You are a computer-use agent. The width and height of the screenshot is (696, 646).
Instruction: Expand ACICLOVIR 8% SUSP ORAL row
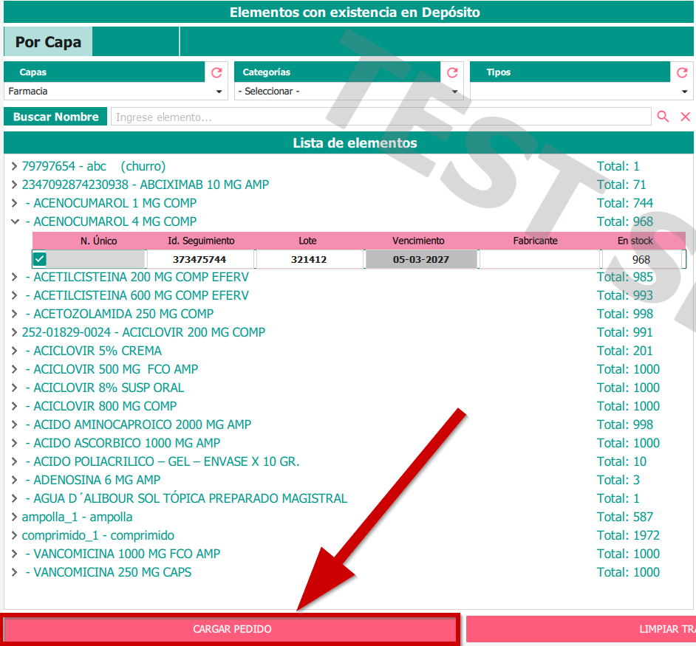[x=14, y=388]
